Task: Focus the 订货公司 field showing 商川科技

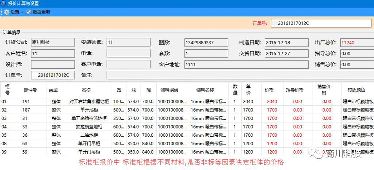Action: [x=53, y=42]
